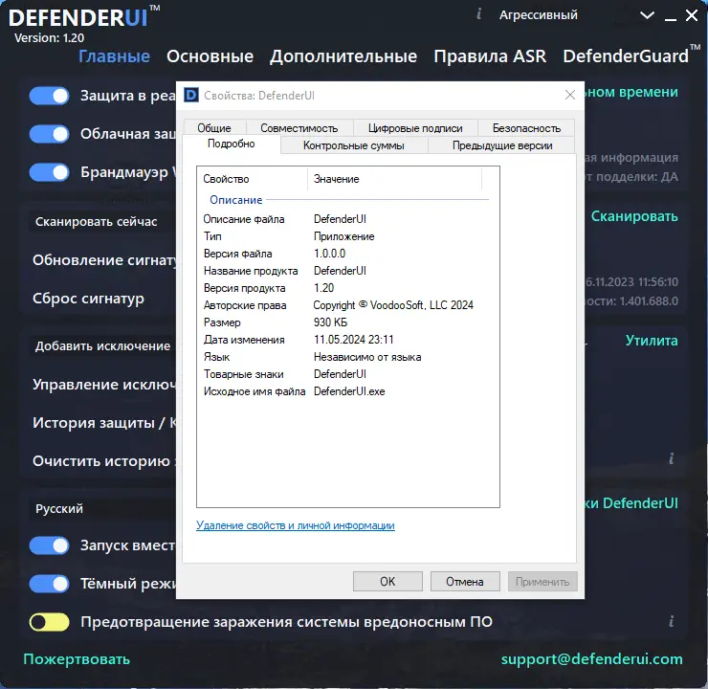Click Пожертвовать link

click(77, 658)
